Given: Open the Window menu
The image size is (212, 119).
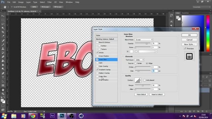Looking at the screenshot, I should click(69, 2).
